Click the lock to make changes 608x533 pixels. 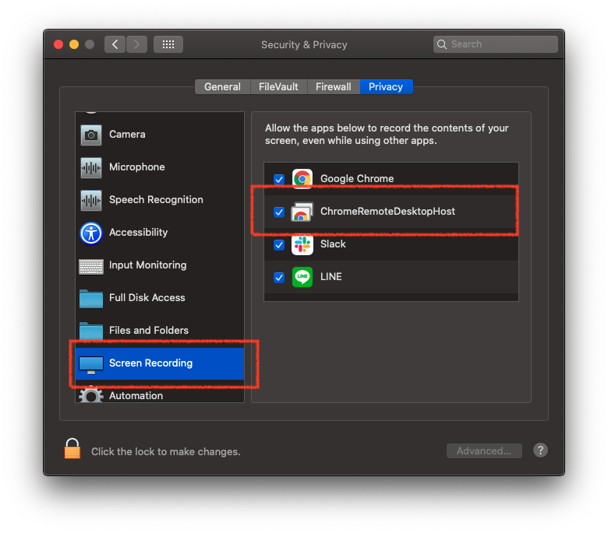pos(72,450)
